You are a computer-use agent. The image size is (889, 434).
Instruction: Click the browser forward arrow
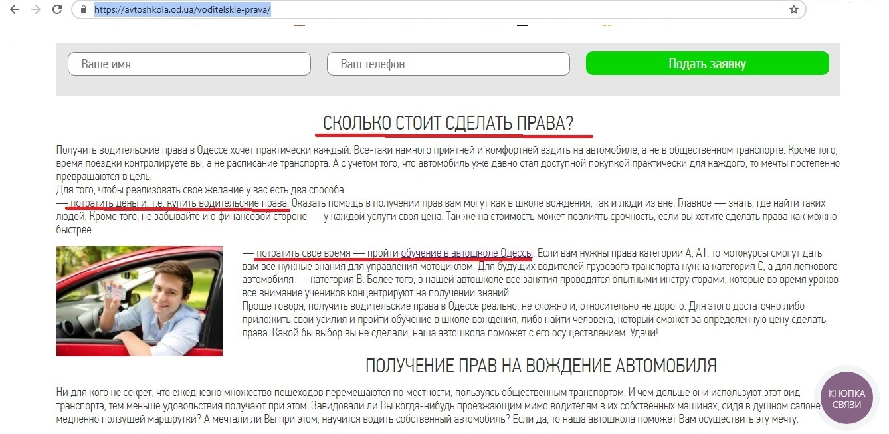(x=36, y=10)
